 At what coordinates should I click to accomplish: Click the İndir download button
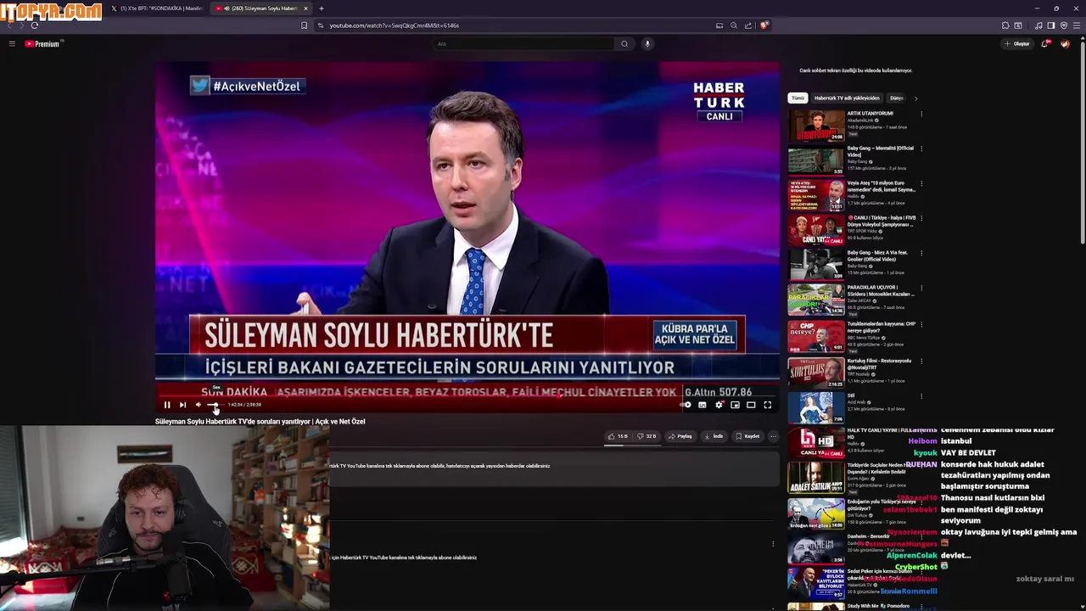click(714, 436)
